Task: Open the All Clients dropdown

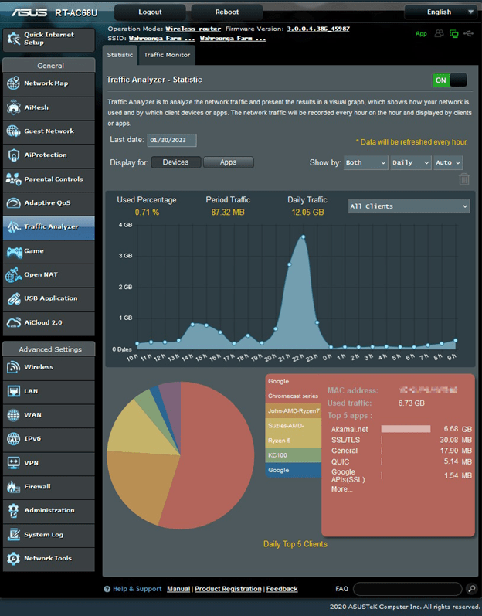Action: tap(408, 206)
